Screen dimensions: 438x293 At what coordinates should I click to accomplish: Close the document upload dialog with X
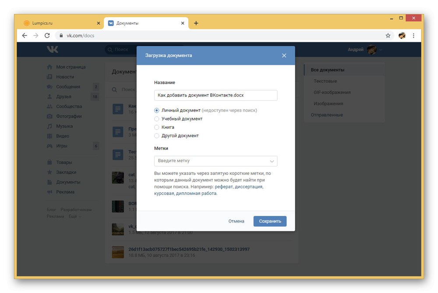coord(284,56)
